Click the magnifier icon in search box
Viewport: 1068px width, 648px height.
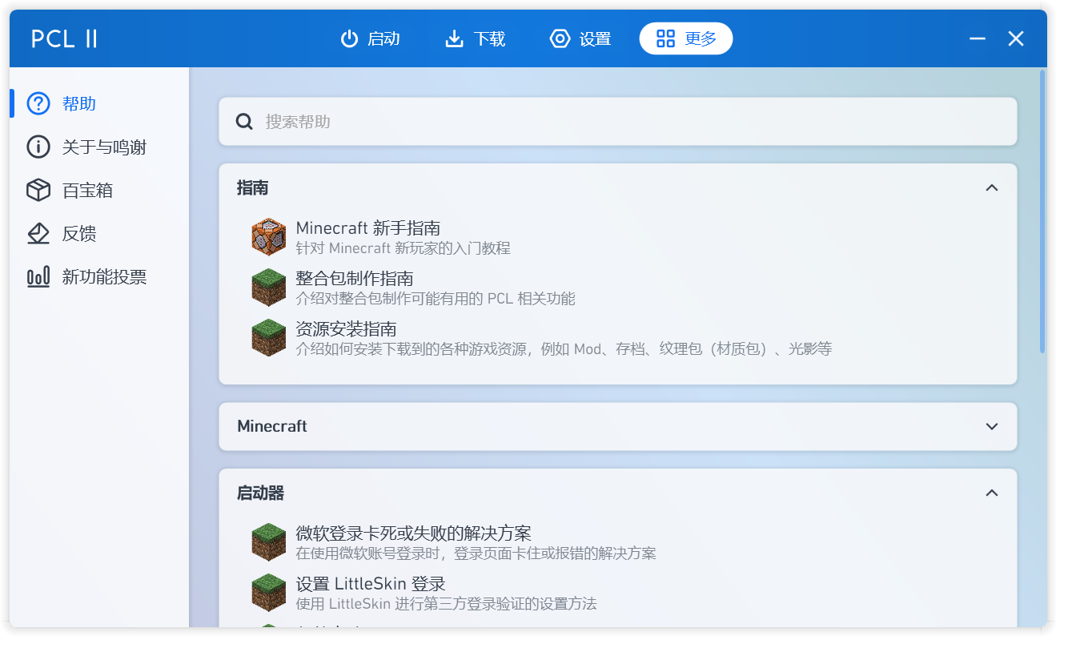coord(244,122)
